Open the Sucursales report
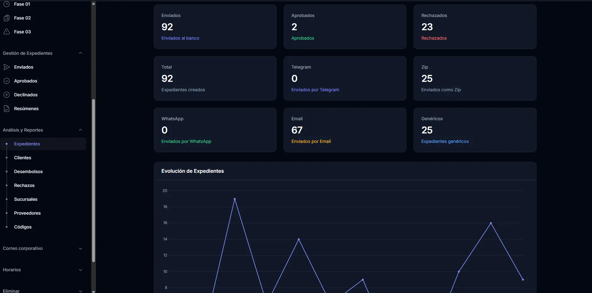This screenshot has width=592, height=293. click(x=26, y=199)
